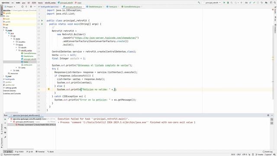Click the Rollback undo arrow icon

[261, 3]
